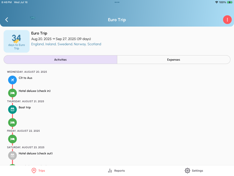The image size is (234, 176).
Task: Tap the green bed icon under Friday, August 22
Action: (12, 139)
